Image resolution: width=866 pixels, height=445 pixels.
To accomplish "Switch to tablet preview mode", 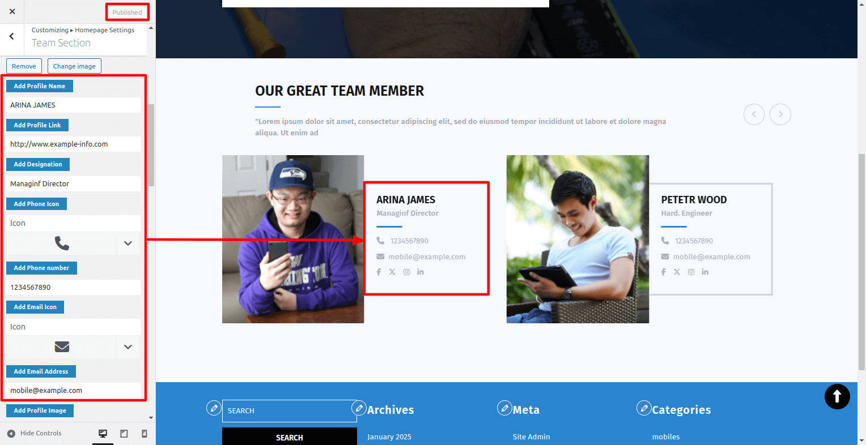I will (x=124, y=434).
